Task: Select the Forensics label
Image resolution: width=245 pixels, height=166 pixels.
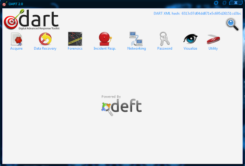Action: [75, 49]
